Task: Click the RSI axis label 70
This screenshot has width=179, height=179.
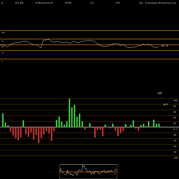Action: pyautogui.click(x=3, y=41)
